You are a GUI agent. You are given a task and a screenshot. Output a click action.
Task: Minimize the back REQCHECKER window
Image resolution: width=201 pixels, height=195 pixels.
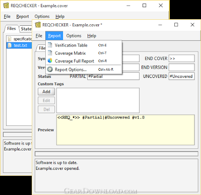[x=128, y=6]
